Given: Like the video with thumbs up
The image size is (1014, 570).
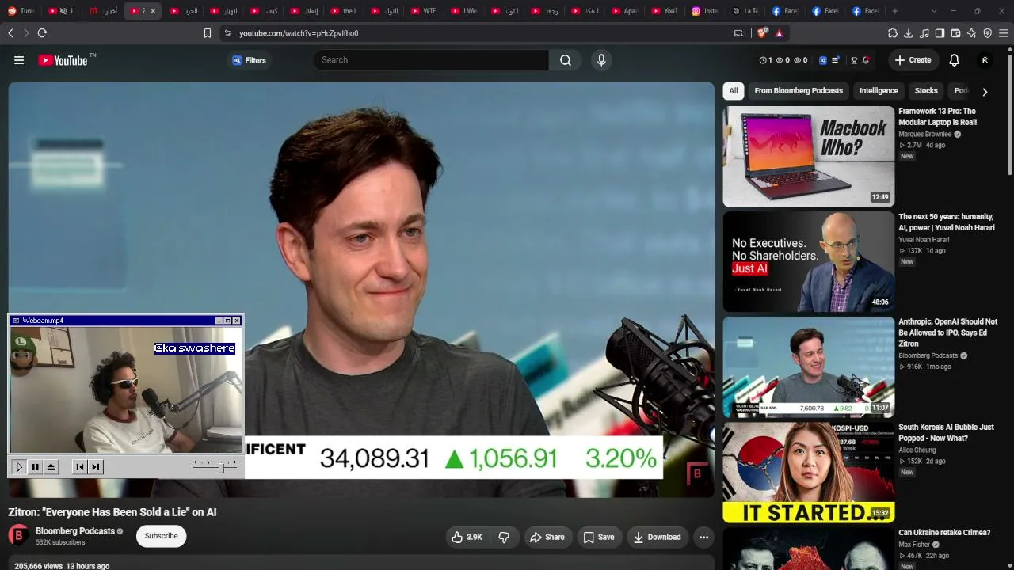Looking at the screenshot, I should click(x=467, y=538).
